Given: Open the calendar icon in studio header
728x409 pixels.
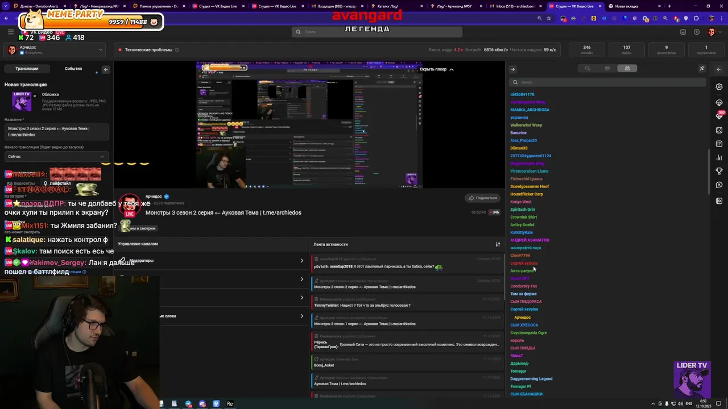Looking at the screenshot, I should pos(683,32).
